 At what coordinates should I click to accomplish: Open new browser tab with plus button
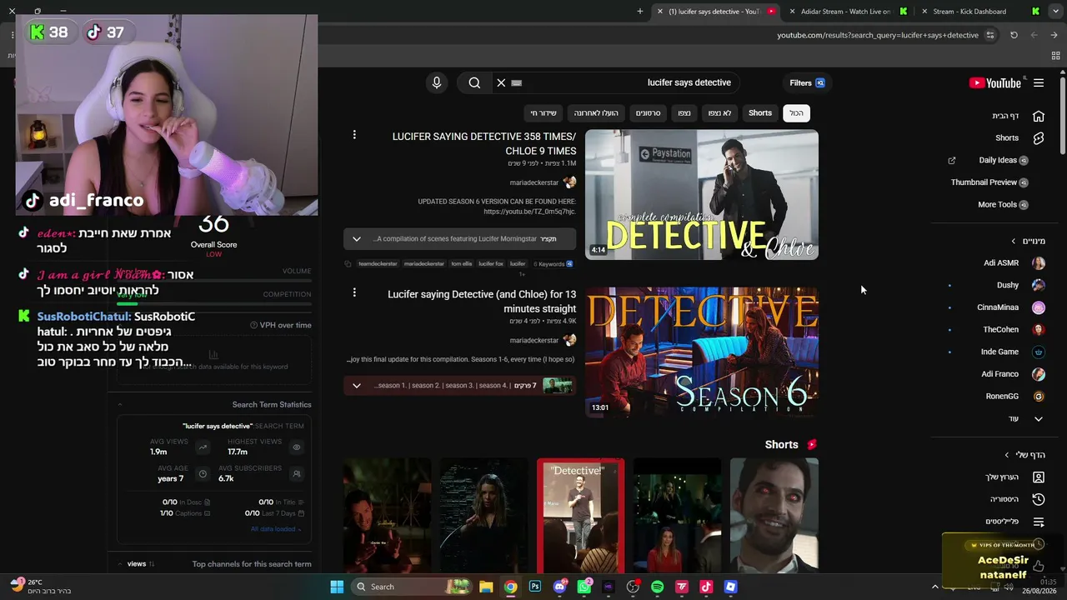(640, 12)
